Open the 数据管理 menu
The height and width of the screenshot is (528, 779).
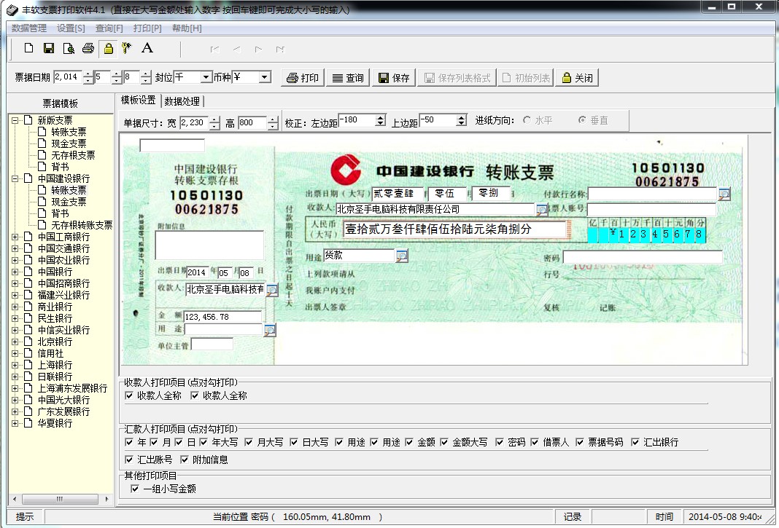29,28
